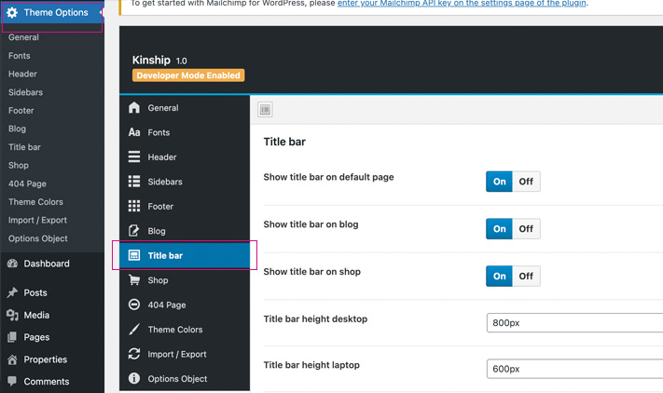663x393 pixels.
Task: Turn Off title bar on default page
Action: (526, 182)
